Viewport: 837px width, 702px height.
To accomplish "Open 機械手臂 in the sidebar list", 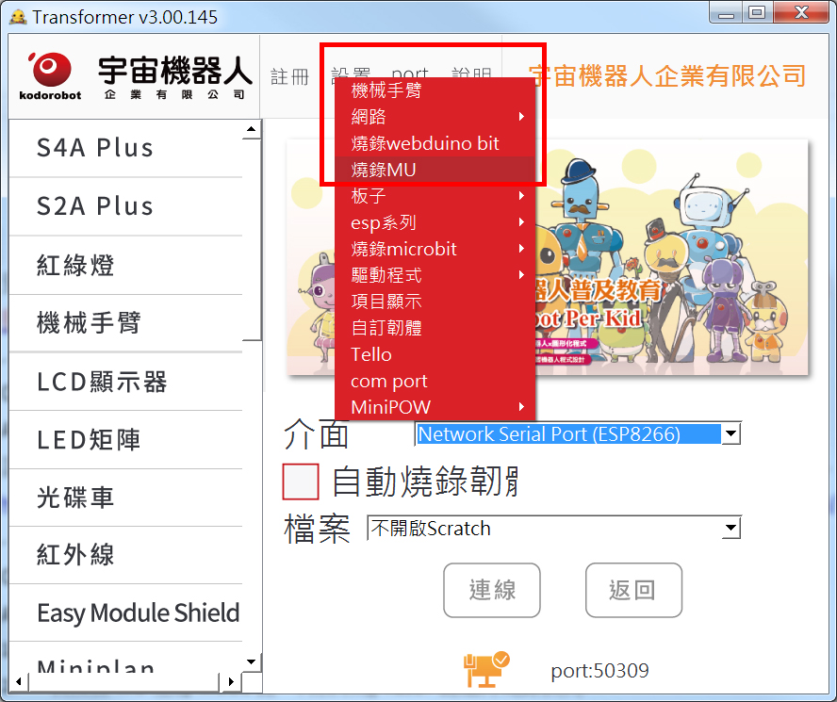I will pyautogui.click(x=126, y=323).
